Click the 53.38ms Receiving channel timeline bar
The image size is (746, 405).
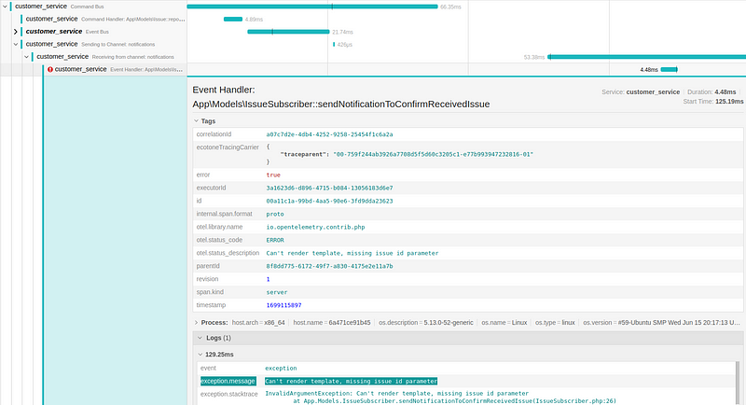646,57
